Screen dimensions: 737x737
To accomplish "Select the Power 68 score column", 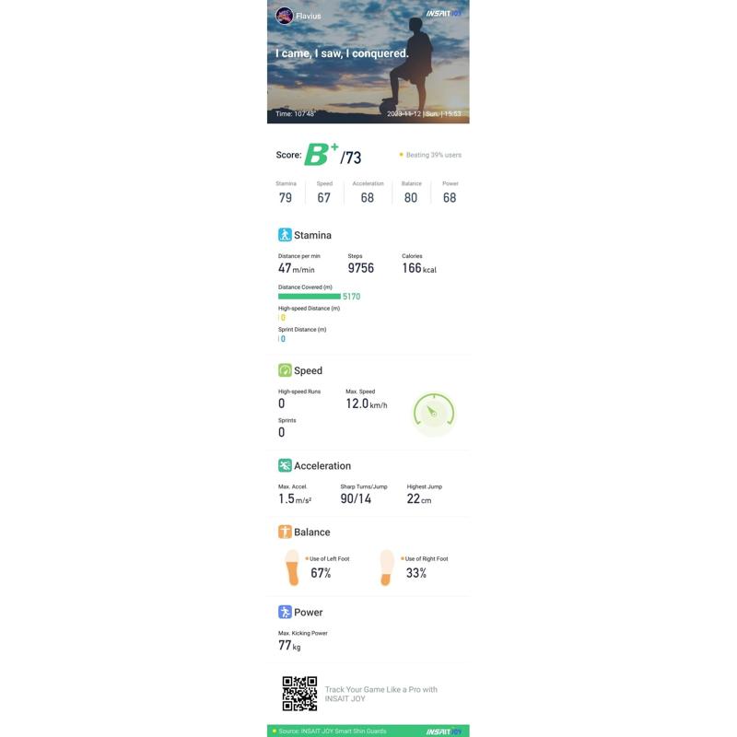I will point(450,193).
